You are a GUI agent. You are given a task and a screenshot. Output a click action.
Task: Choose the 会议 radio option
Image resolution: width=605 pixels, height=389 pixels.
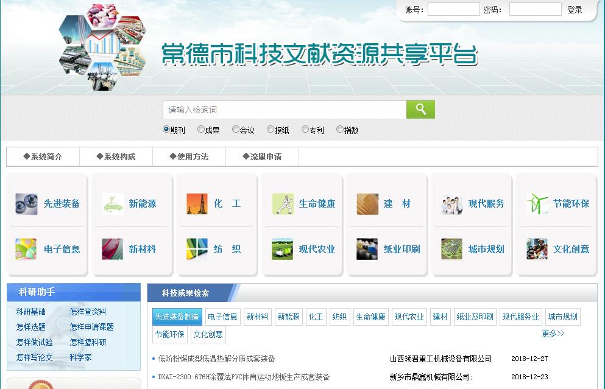coord(236,130)
